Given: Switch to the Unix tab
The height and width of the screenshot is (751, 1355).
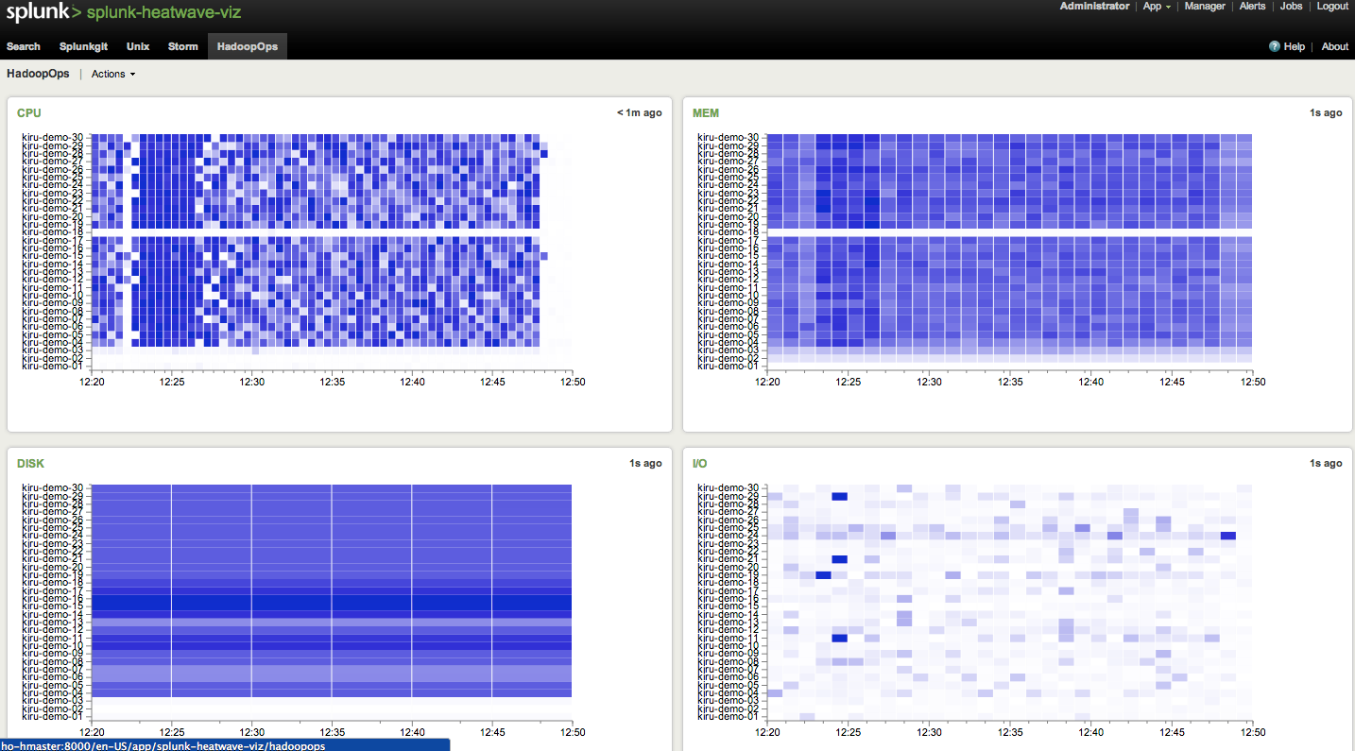Looking at the screenshot, I should click(138, 46).
